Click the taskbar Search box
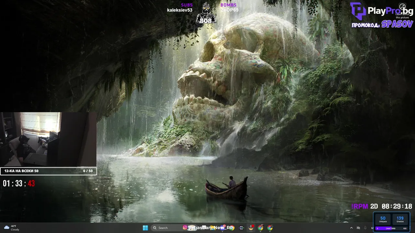415x233 pixels. [x=174, y=228]
